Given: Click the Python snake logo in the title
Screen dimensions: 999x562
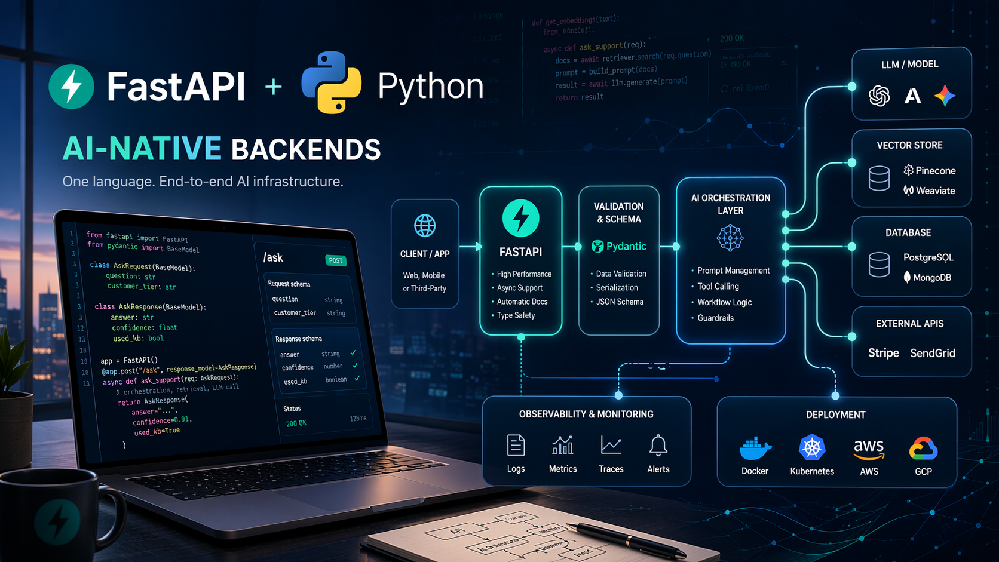Looking at the screenshot, I should pyautogui.click(x=331, y=82).
